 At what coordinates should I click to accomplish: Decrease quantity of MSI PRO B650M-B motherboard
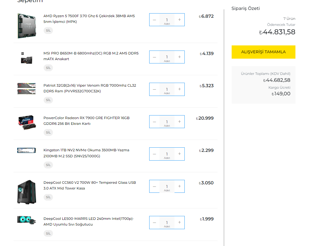pyautogui.click(x=154, y=57)
